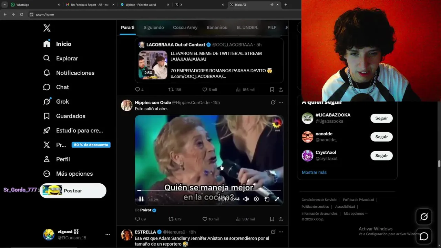The width and height of the screenshot is (441, 248).
Task: Open Notificaciones from sidebar
Action: pyautogui.click(x=69, y=73)
